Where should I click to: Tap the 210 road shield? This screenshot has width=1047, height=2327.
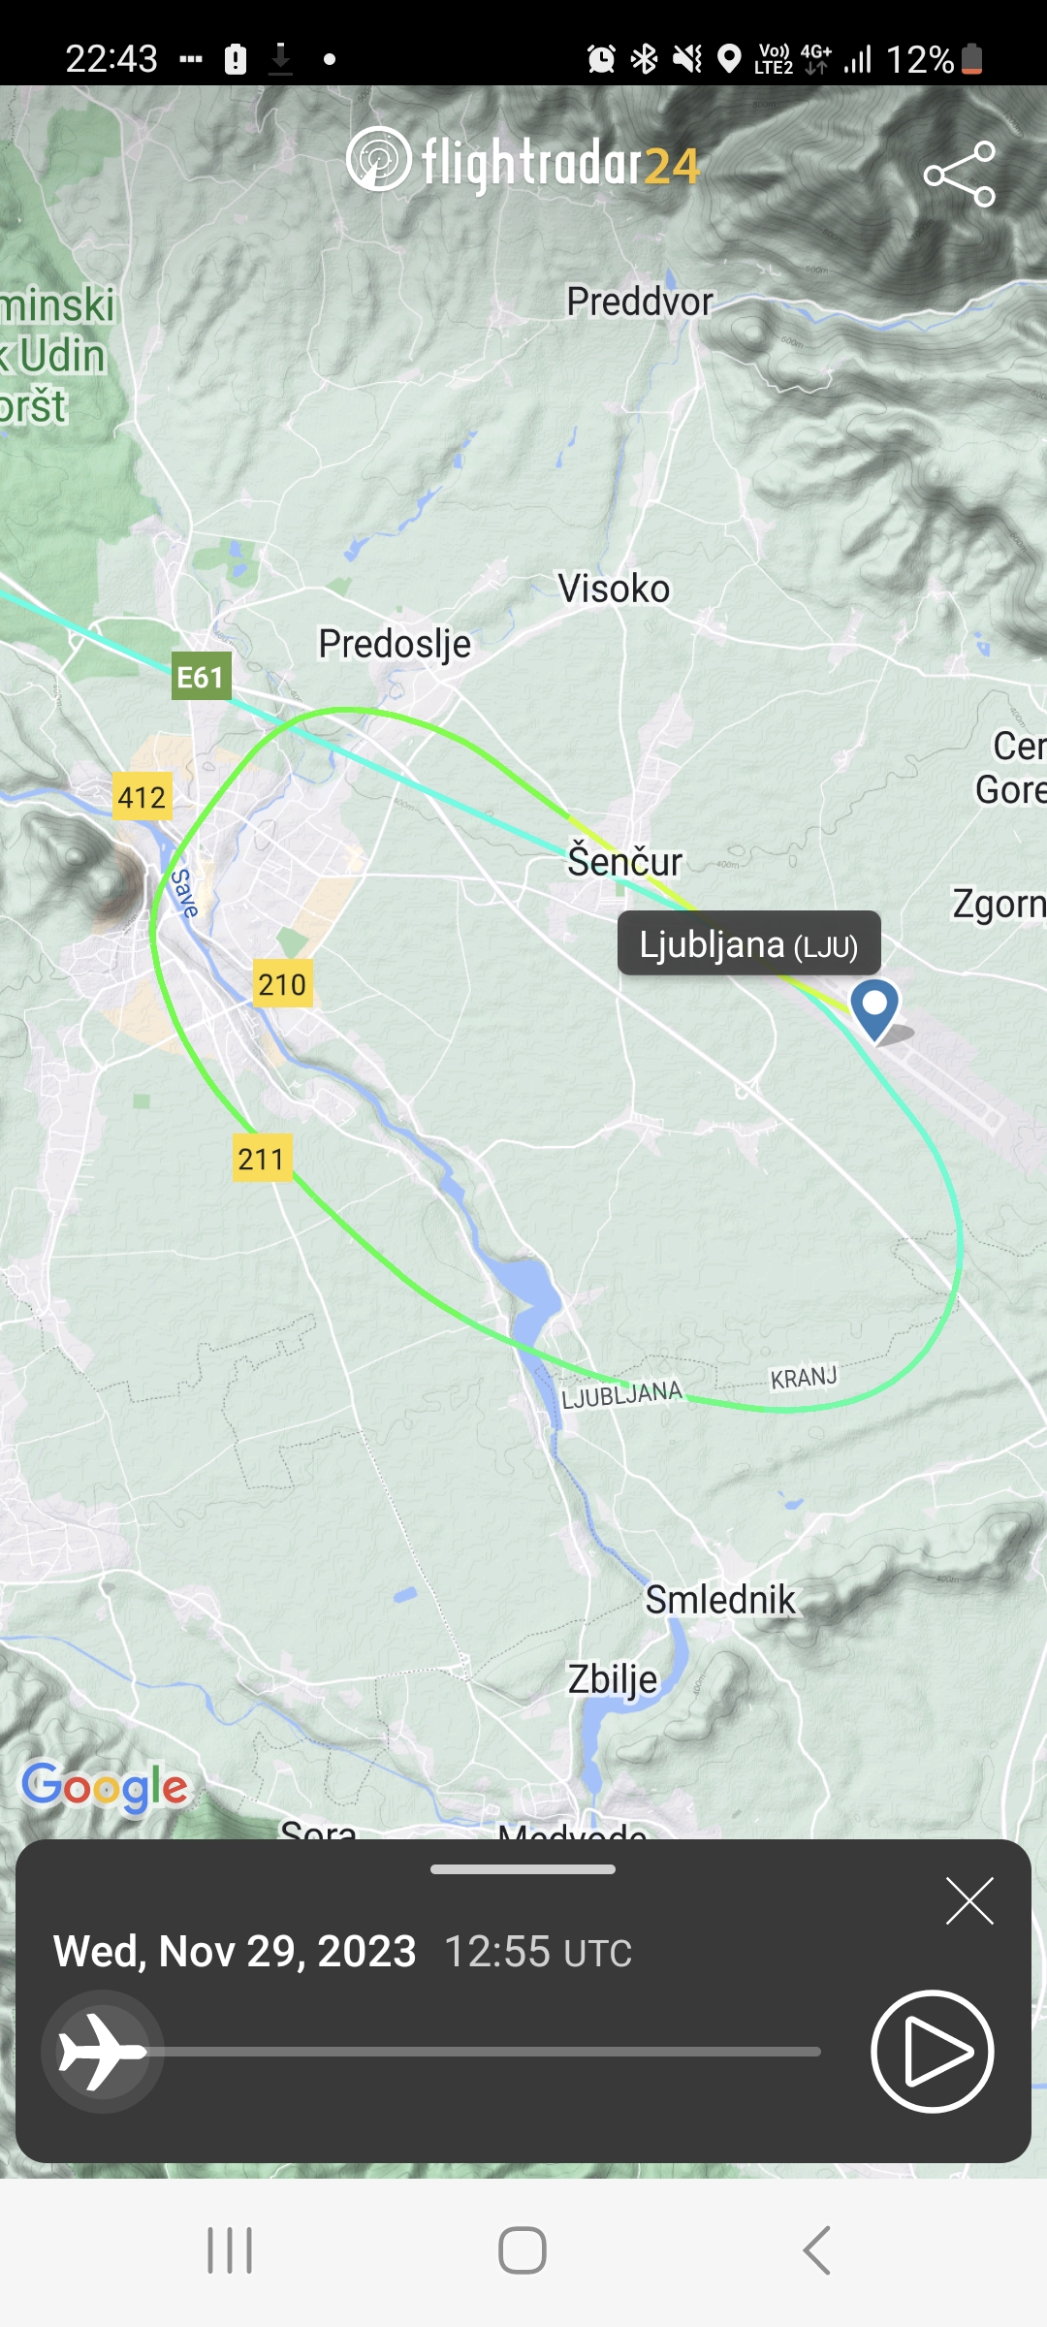(282, 984)
